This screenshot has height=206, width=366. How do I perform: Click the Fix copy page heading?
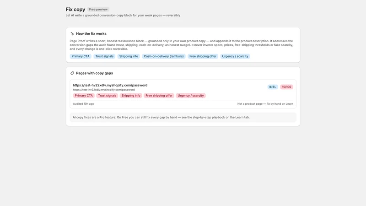(x=75, y=9)
